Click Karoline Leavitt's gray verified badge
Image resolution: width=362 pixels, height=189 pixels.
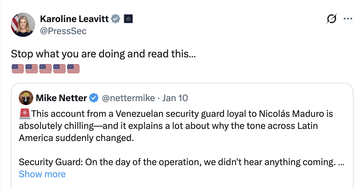point(115,19)
